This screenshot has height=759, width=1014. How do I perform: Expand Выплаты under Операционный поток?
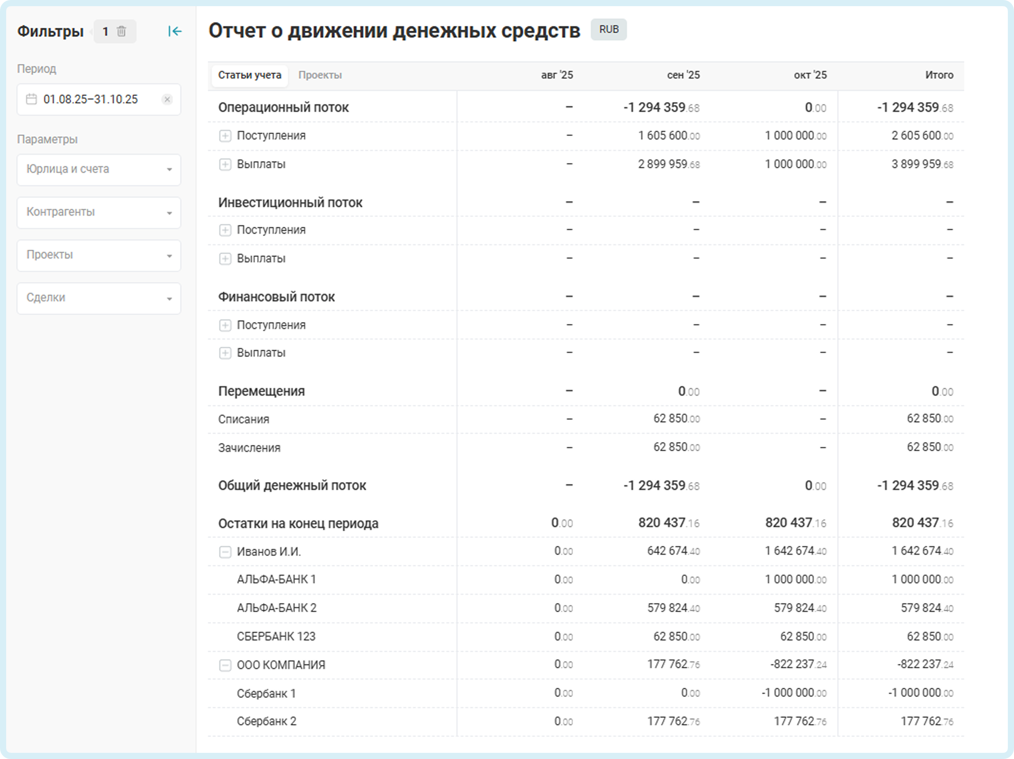point(225,165)
